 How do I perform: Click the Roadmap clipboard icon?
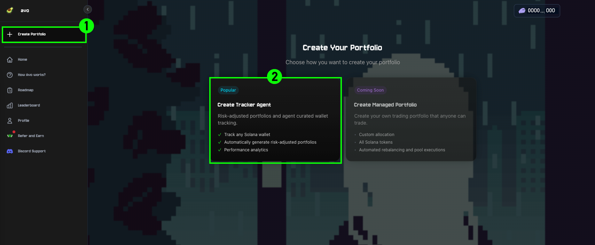pos(10,90)
